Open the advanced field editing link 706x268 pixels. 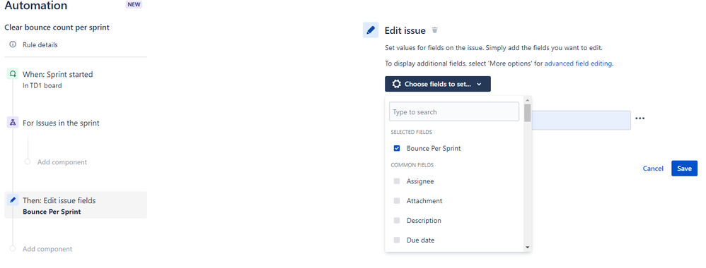(x=578, y=63)
